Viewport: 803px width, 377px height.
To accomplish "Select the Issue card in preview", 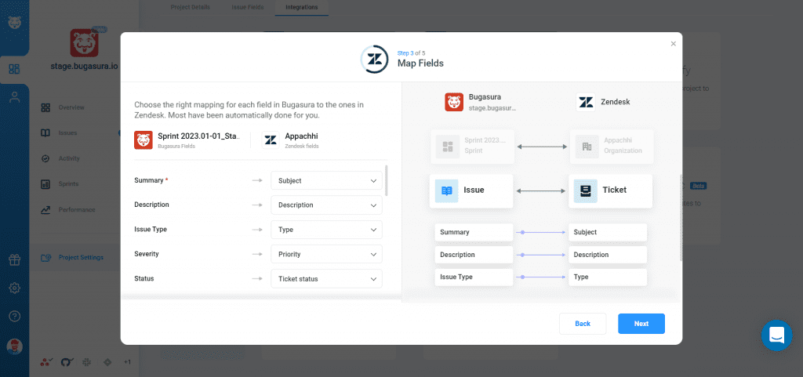I will pos(471,190).
